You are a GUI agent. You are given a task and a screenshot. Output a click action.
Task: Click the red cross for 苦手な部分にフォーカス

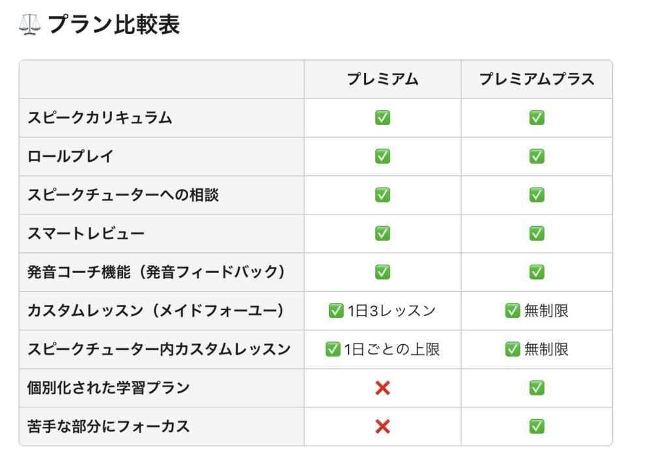pos(382,427)
